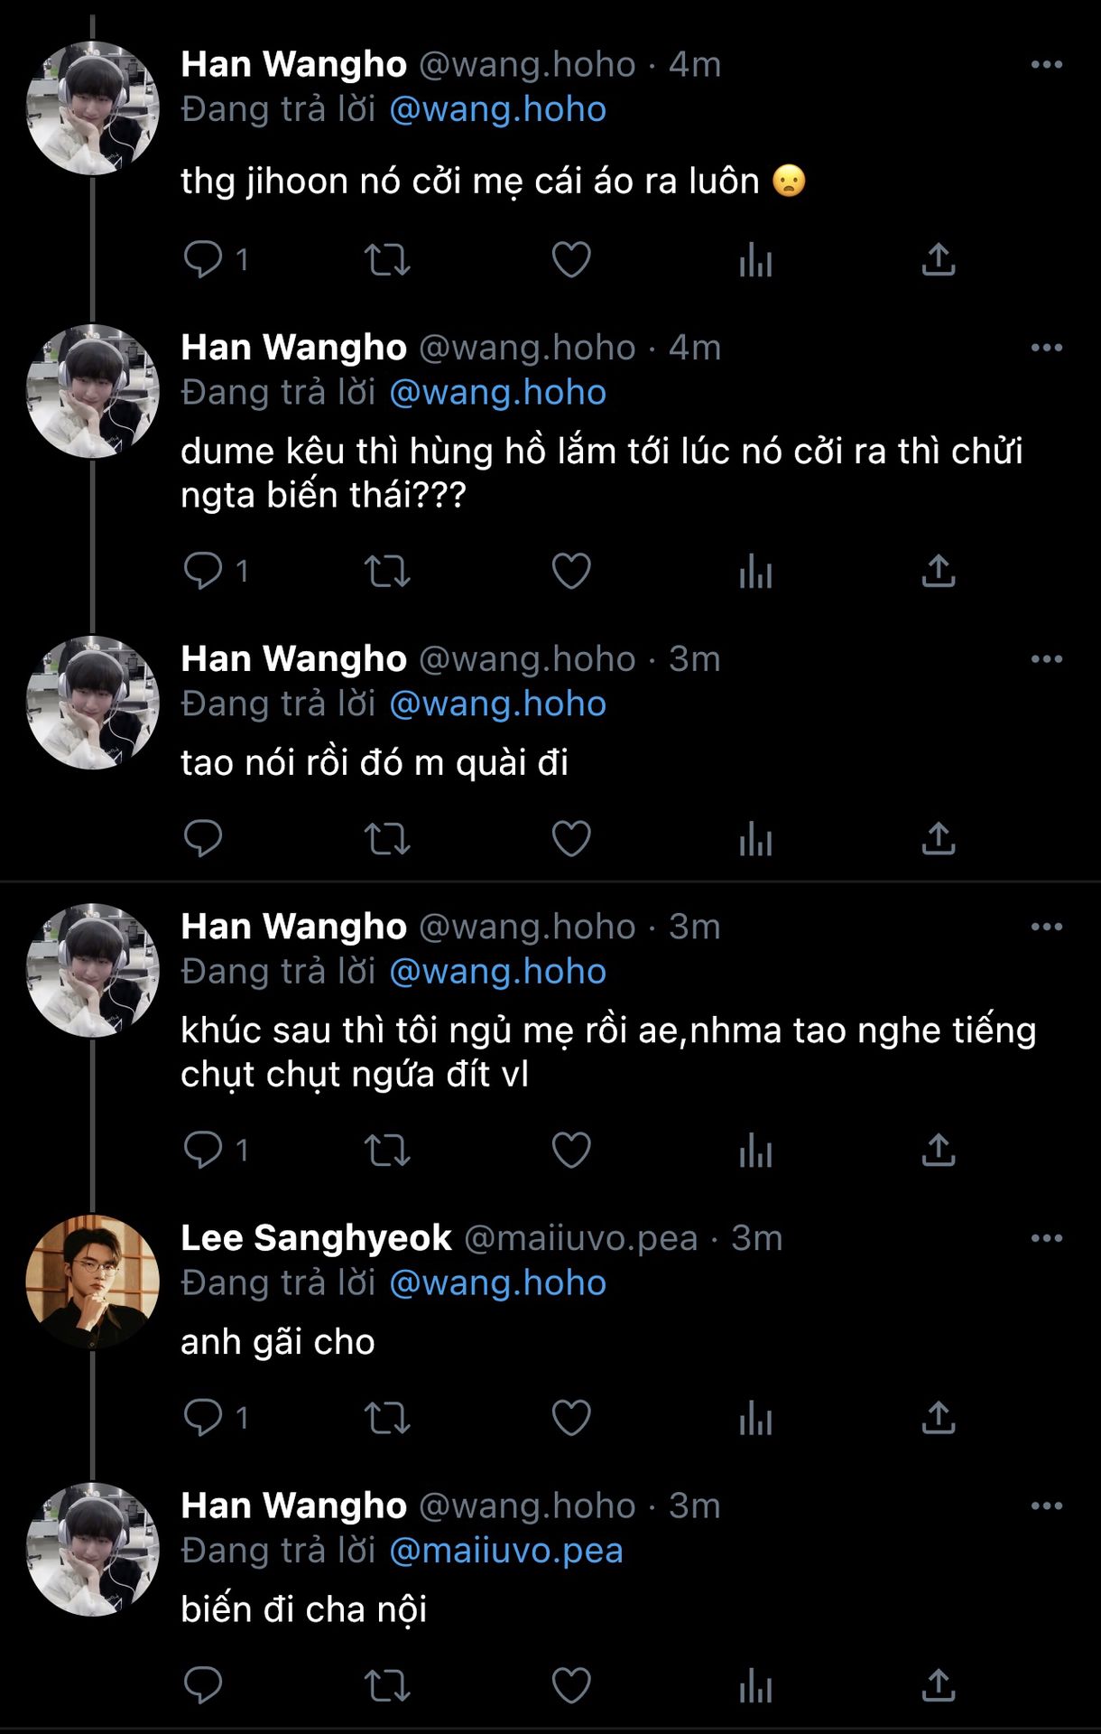Like the "tao nói rồi đó" tweet
Image resolution: width=1101 pixels, height=1734 pixels.
tap(571, 839)
